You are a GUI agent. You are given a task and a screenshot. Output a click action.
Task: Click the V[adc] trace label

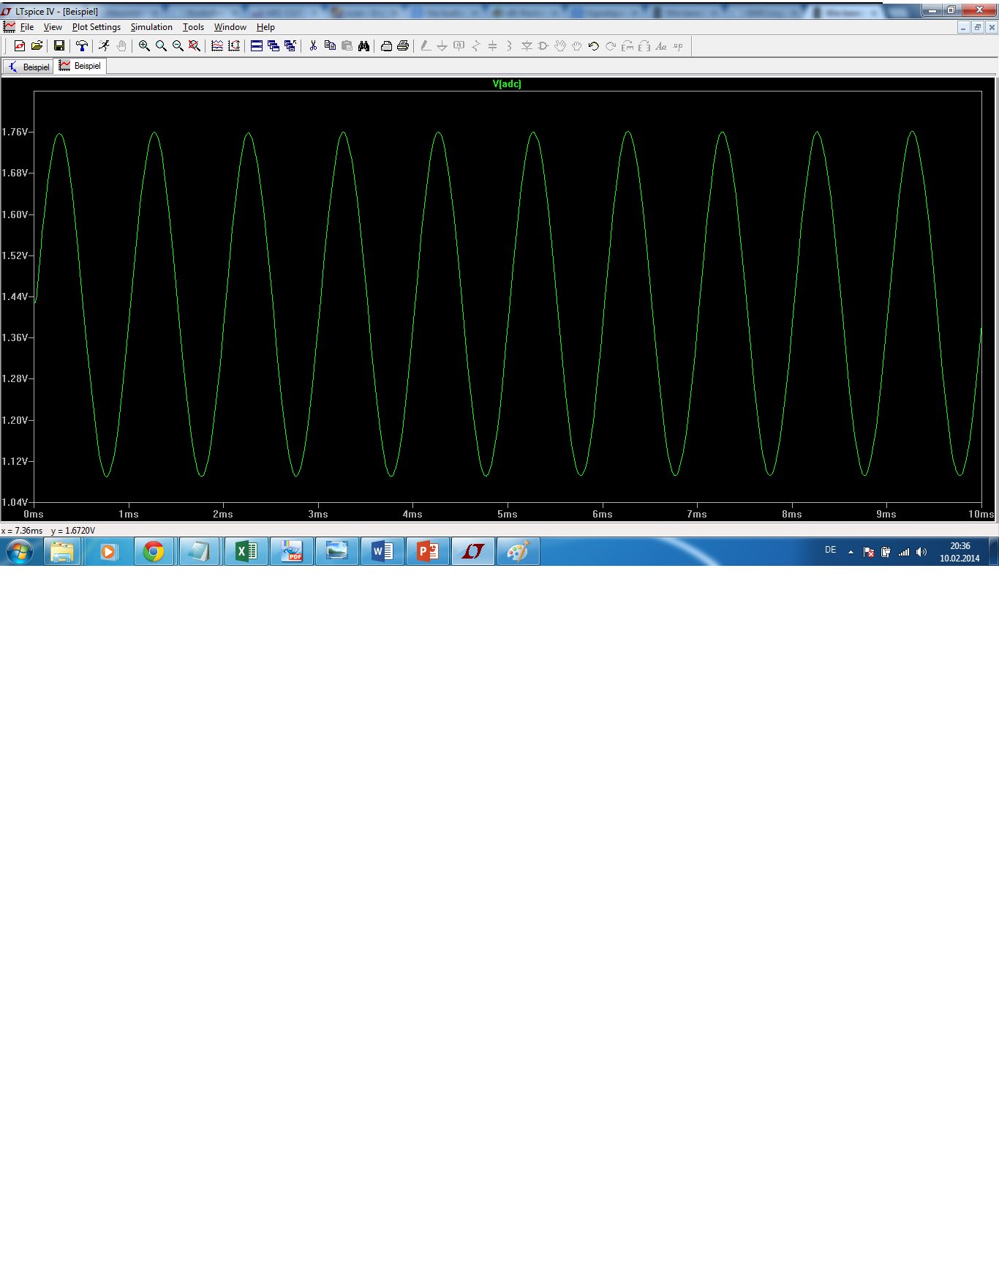point(507,84)
